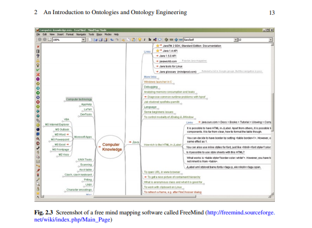Select the LaTeX node

click(88, 109)
